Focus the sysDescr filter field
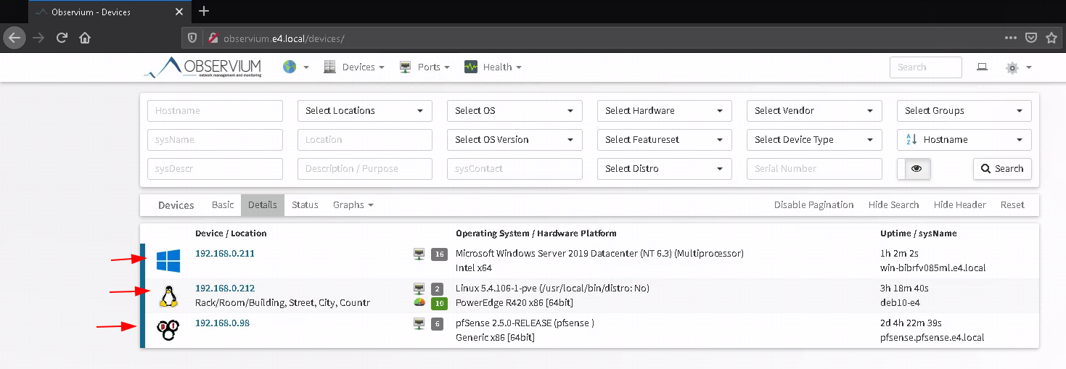 coord(215,169)
